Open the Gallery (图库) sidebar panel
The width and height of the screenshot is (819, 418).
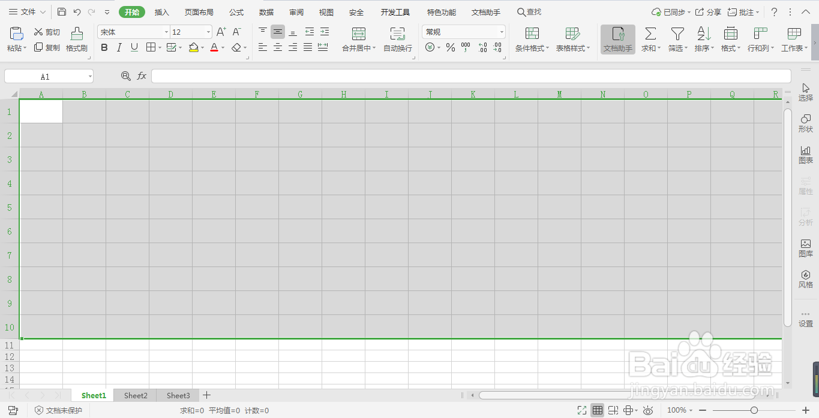tap(806, 248)
